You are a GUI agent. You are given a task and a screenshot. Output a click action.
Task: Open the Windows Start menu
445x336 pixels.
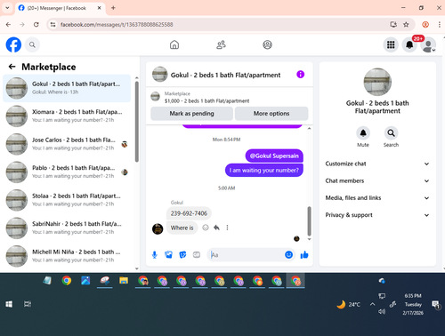point(9,304)
